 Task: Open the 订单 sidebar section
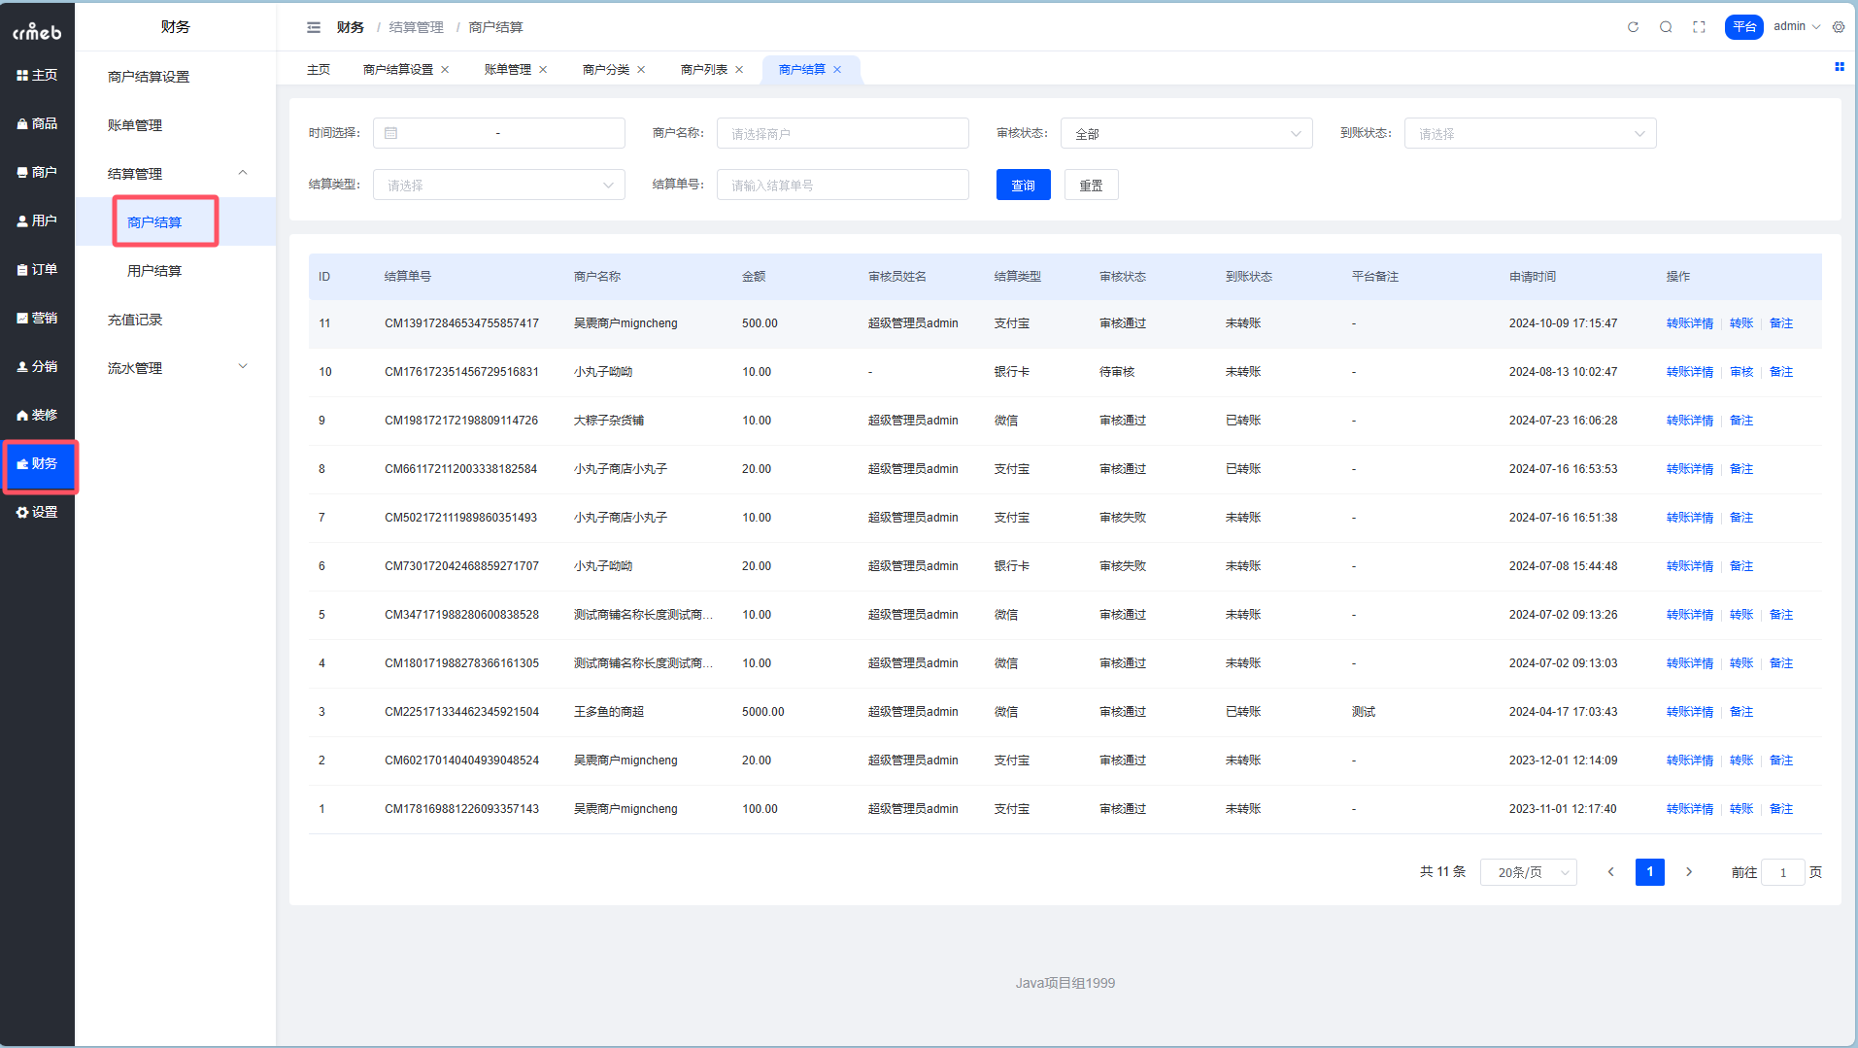(x=37, y=269)
